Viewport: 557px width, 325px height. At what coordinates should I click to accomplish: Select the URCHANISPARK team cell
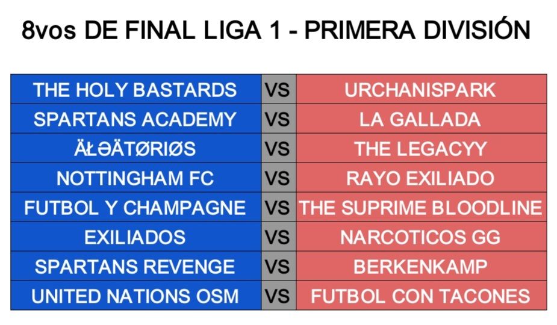click(422, 89)
